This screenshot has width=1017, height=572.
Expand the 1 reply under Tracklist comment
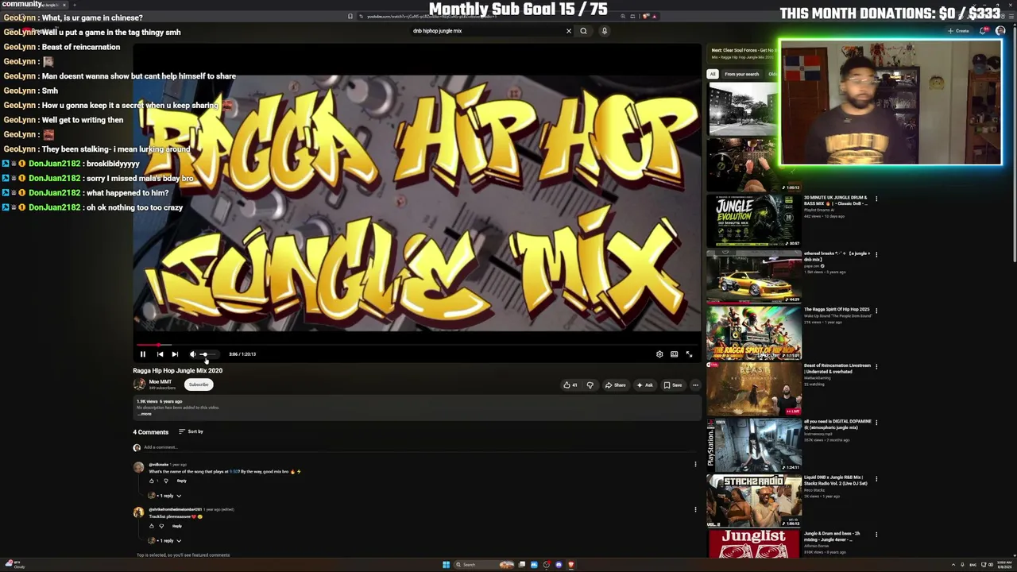pyautogui.click(x=165, y=541)
